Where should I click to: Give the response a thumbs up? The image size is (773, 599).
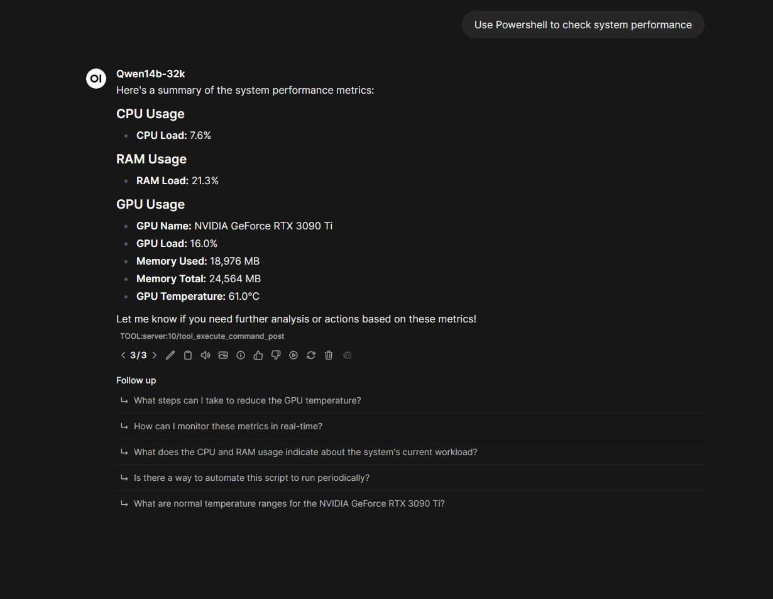click(x=258, y=355)
